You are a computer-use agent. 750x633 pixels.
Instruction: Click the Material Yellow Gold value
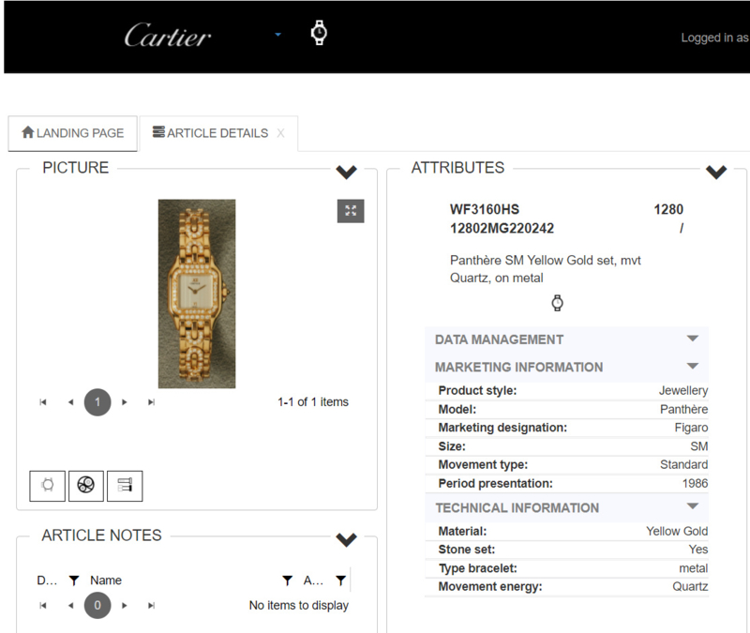(677, 531)
